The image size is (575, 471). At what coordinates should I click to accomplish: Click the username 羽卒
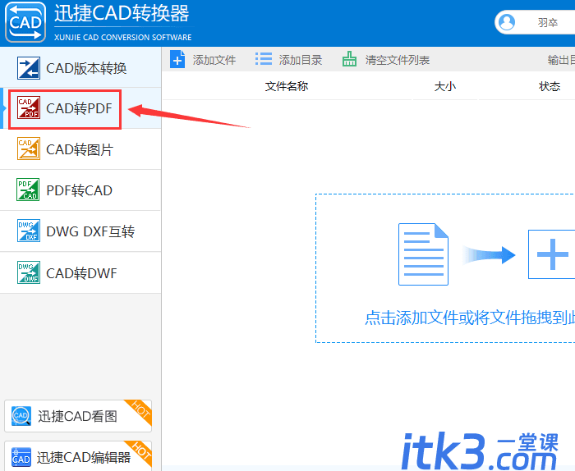click(548, 23)
